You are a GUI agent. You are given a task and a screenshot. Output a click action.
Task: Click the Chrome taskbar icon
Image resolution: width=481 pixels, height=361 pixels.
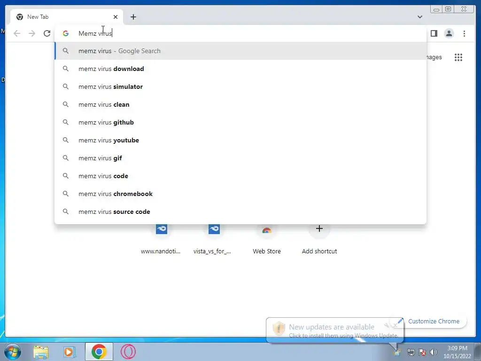pos(99,352)
